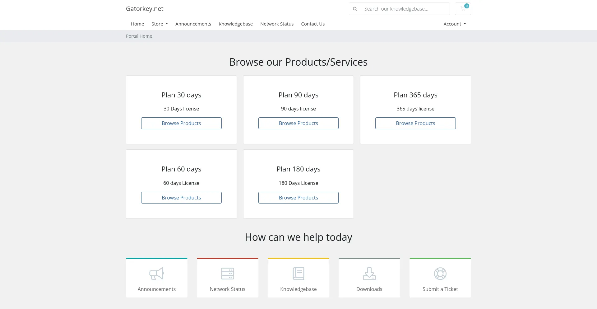Click the Knowledgebase book icon
The height and width of the screenshot is (309, 597).
298,274
